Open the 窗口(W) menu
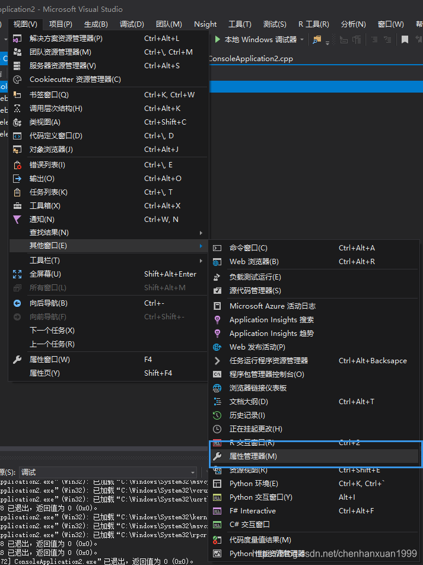 [390, 24]
